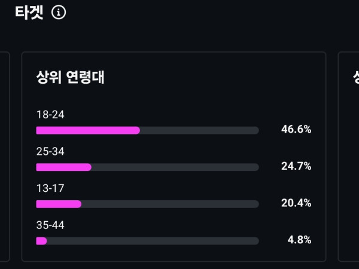Image resolution: width=359 pixels, height=269 pixels.
Task: Select the 상위 연령대 card title
Action: [x=71, y=77]
